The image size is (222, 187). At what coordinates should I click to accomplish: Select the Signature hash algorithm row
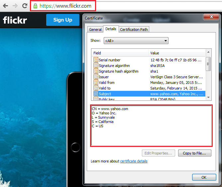(x=149, y=71)
